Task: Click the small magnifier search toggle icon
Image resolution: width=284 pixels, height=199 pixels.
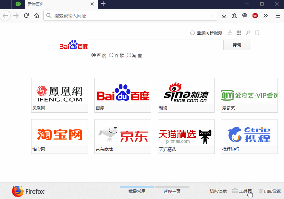Action: coord(248,33)
